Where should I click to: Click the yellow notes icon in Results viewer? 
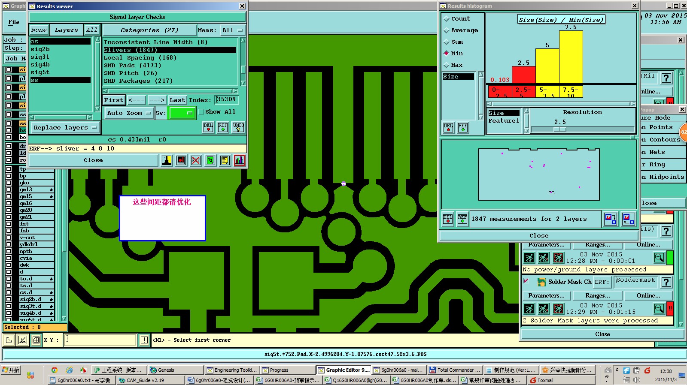(x=225, y=160)
